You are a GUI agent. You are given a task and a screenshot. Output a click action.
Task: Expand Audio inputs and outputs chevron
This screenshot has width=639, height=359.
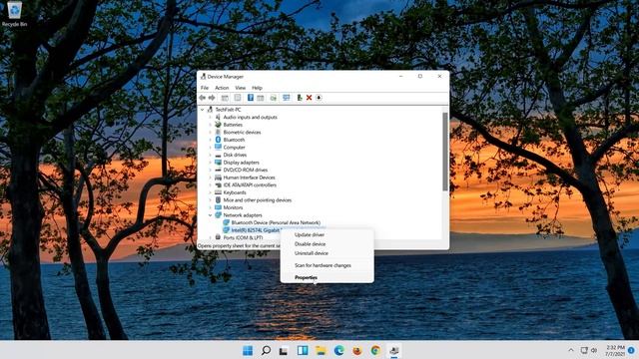[x=211, y=118]
